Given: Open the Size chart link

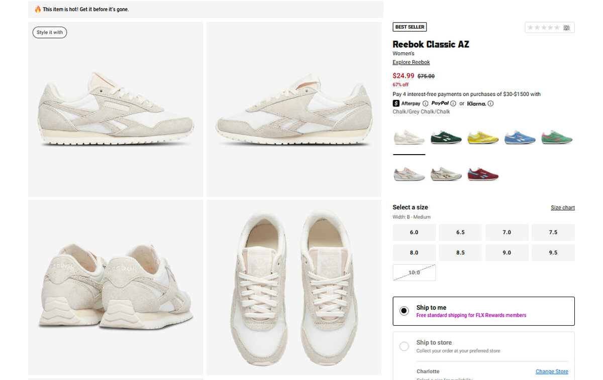Looking at the screenshot, I should click(x=562, y=208).
